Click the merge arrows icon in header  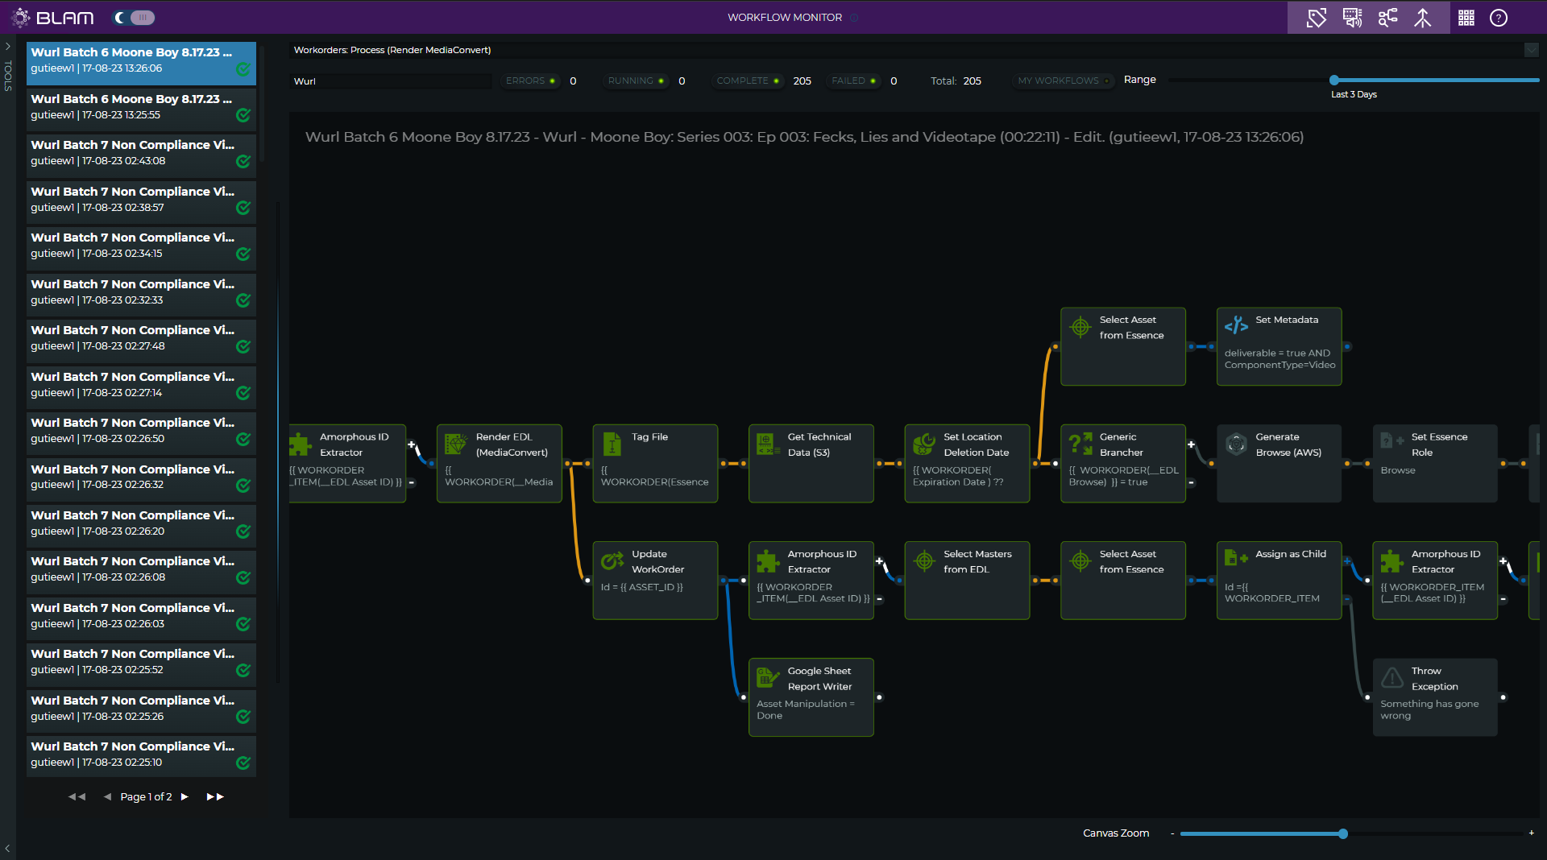pyautogui.click(x=1423, y=18)
